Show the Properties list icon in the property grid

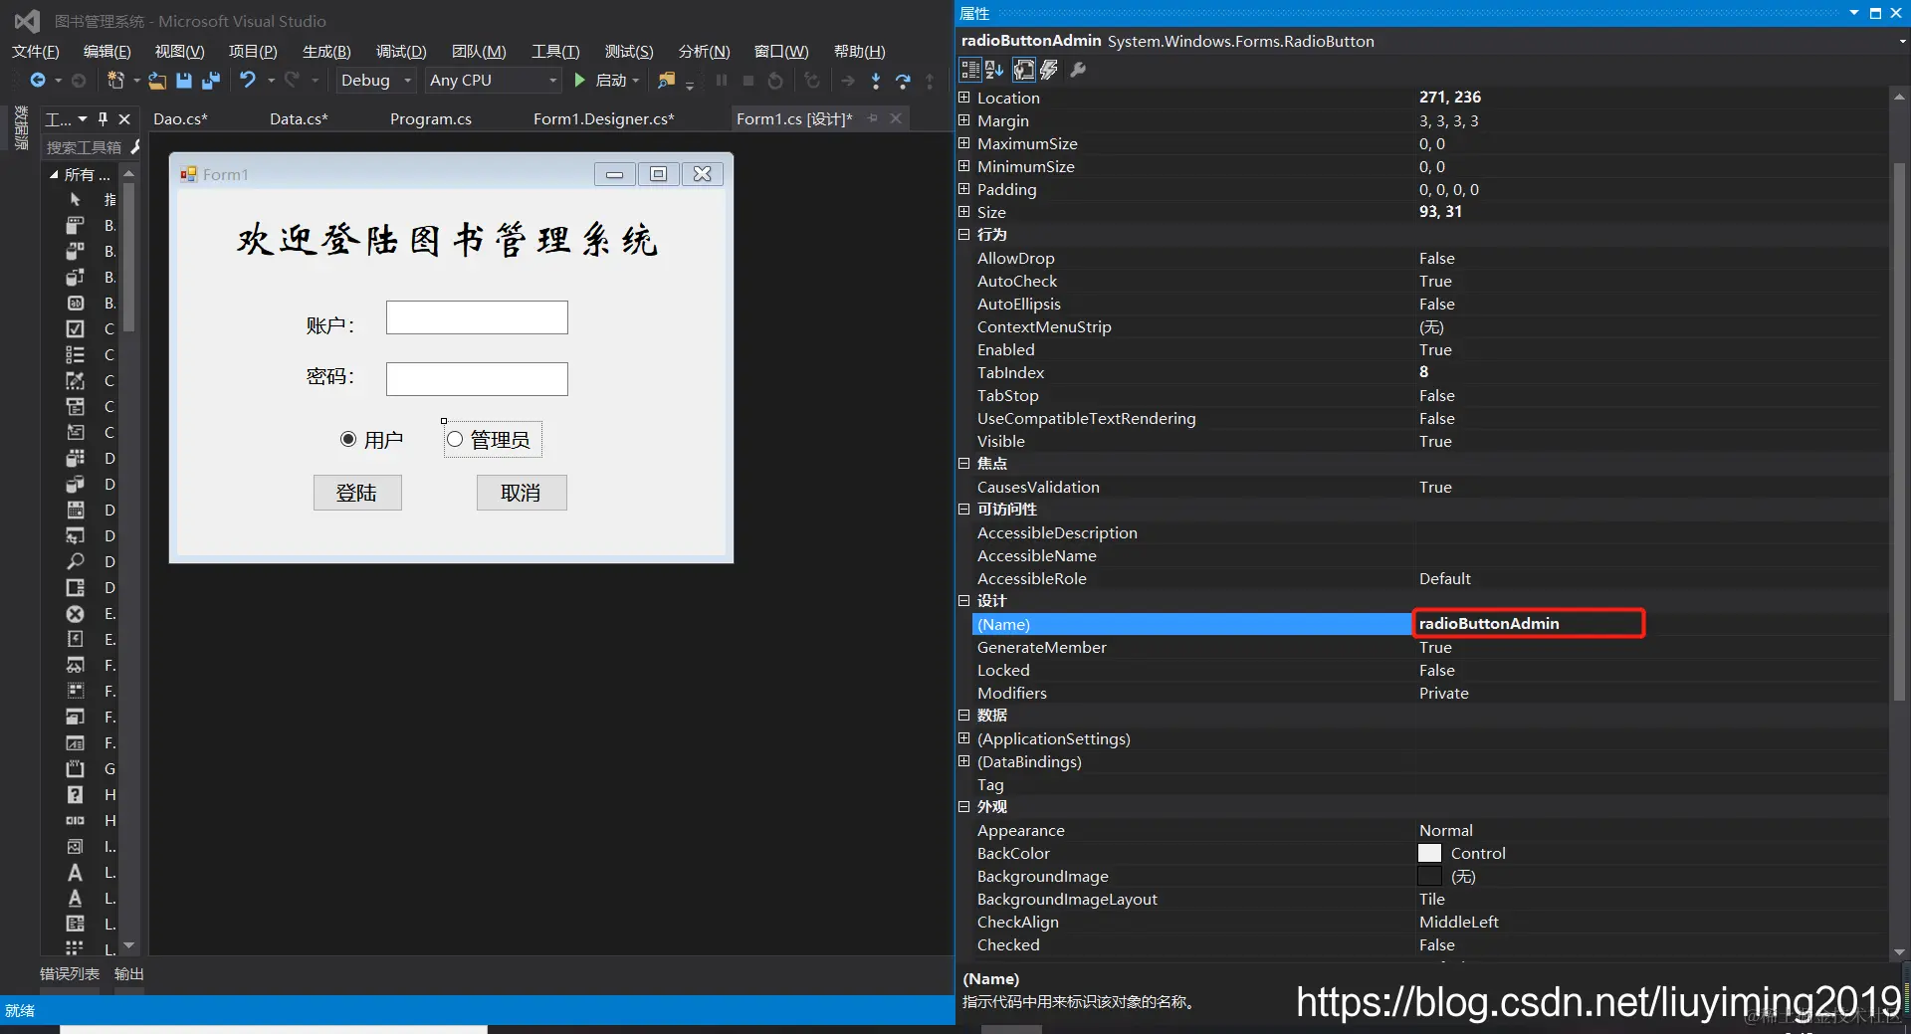point(1023,70)
